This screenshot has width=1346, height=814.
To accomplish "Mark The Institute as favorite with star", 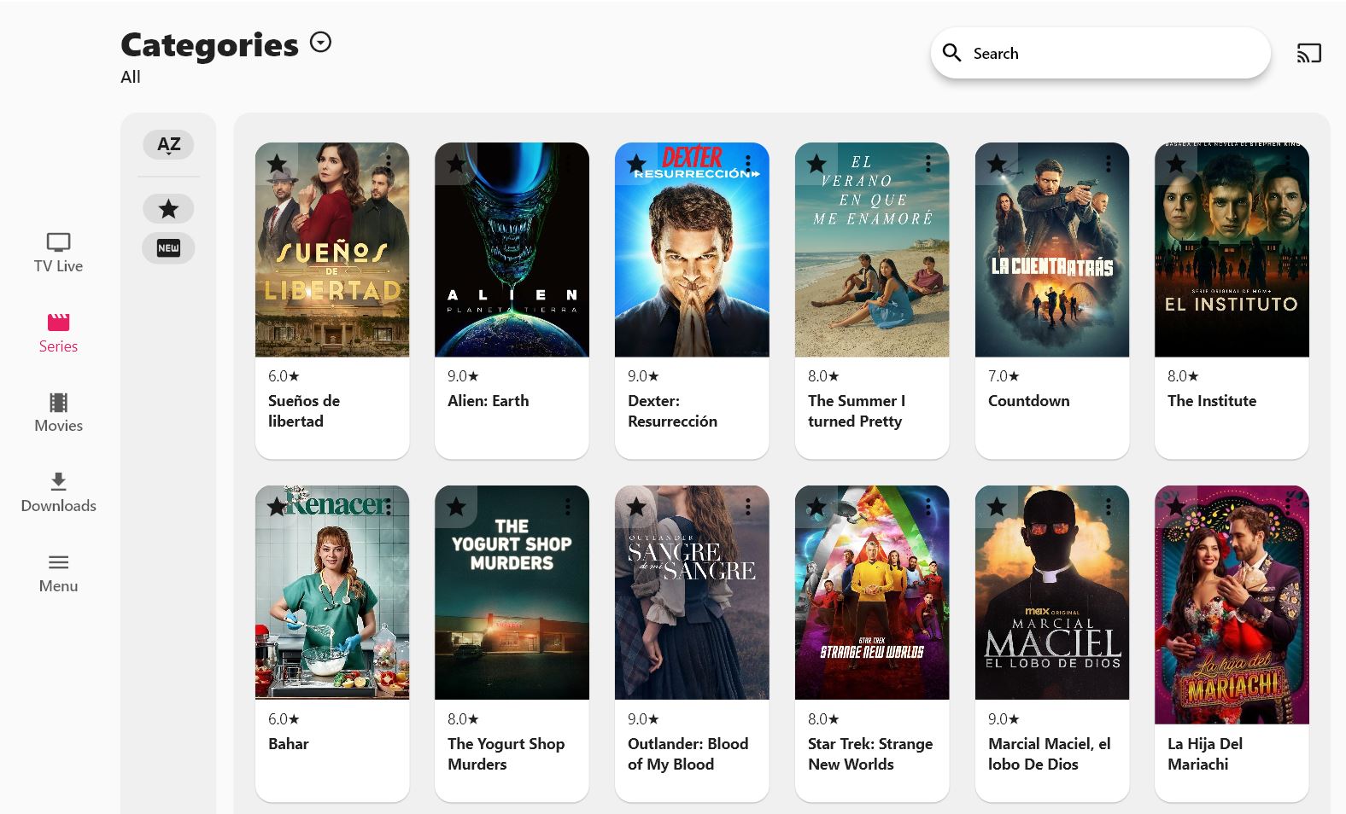I will 1176,163.
